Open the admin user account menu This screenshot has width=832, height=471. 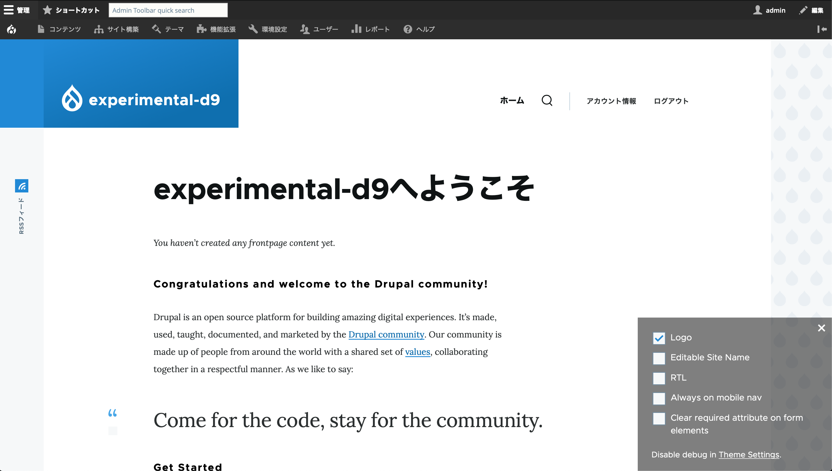pyautogui.click(x=770, y=10)
